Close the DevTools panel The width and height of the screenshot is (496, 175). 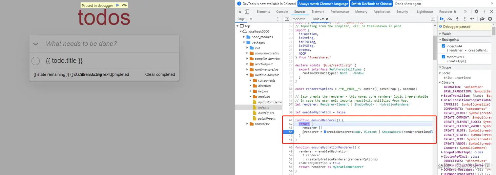pyautogui.click(x=491, y=11)
